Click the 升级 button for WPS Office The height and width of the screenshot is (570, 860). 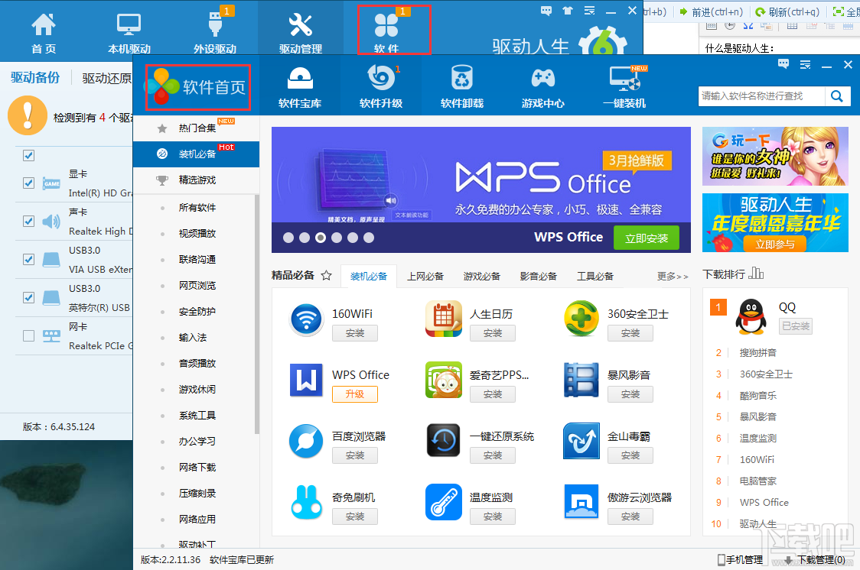pos(355,394)
